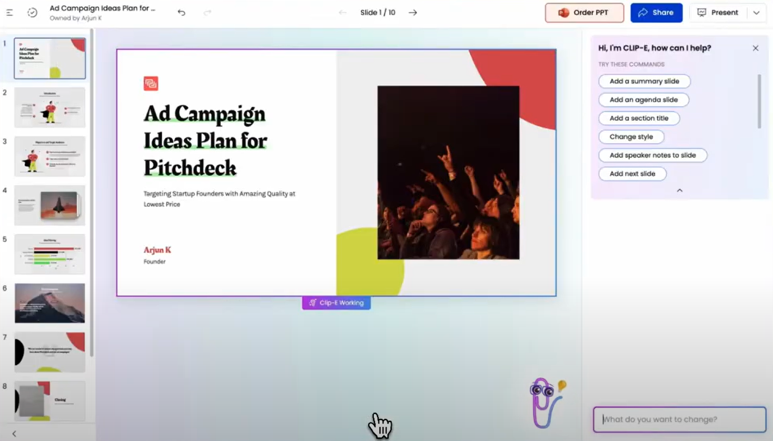Choose the Add a summary slide command
Viewport: 773px width, 441px height.
click(x=644, y=81)
